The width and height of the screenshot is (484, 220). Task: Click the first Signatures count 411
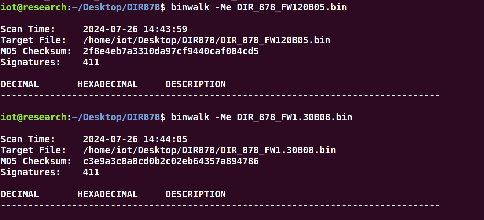91,62
